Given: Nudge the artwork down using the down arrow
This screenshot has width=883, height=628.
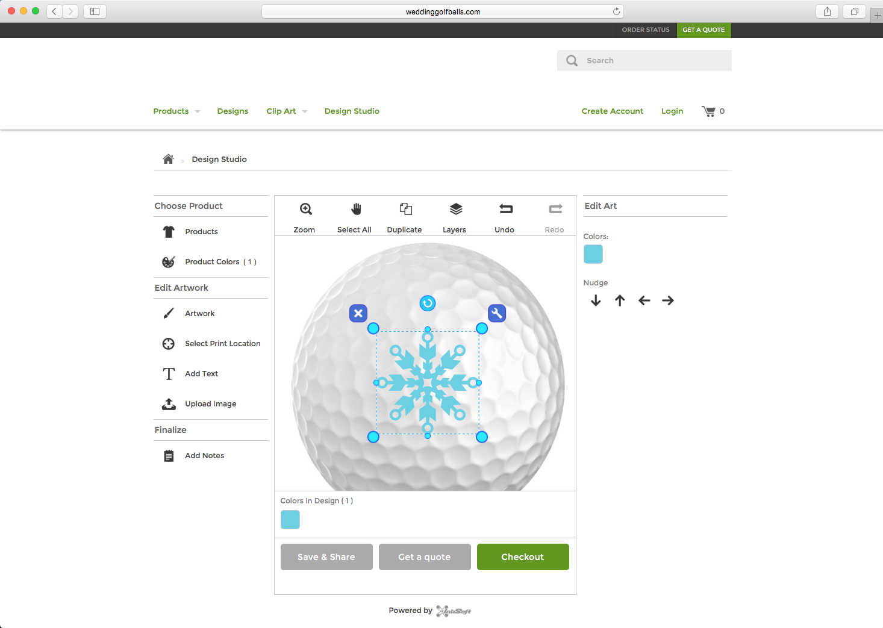Looking at the screenshot, I should 596,300.
